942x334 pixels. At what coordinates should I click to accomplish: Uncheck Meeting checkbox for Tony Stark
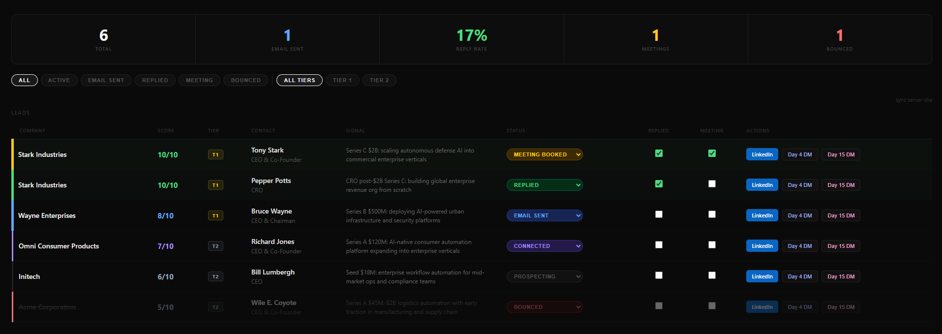(x=712, y=153)
